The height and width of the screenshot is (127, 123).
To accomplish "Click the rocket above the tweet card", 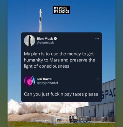I will (x=40, y=21).
